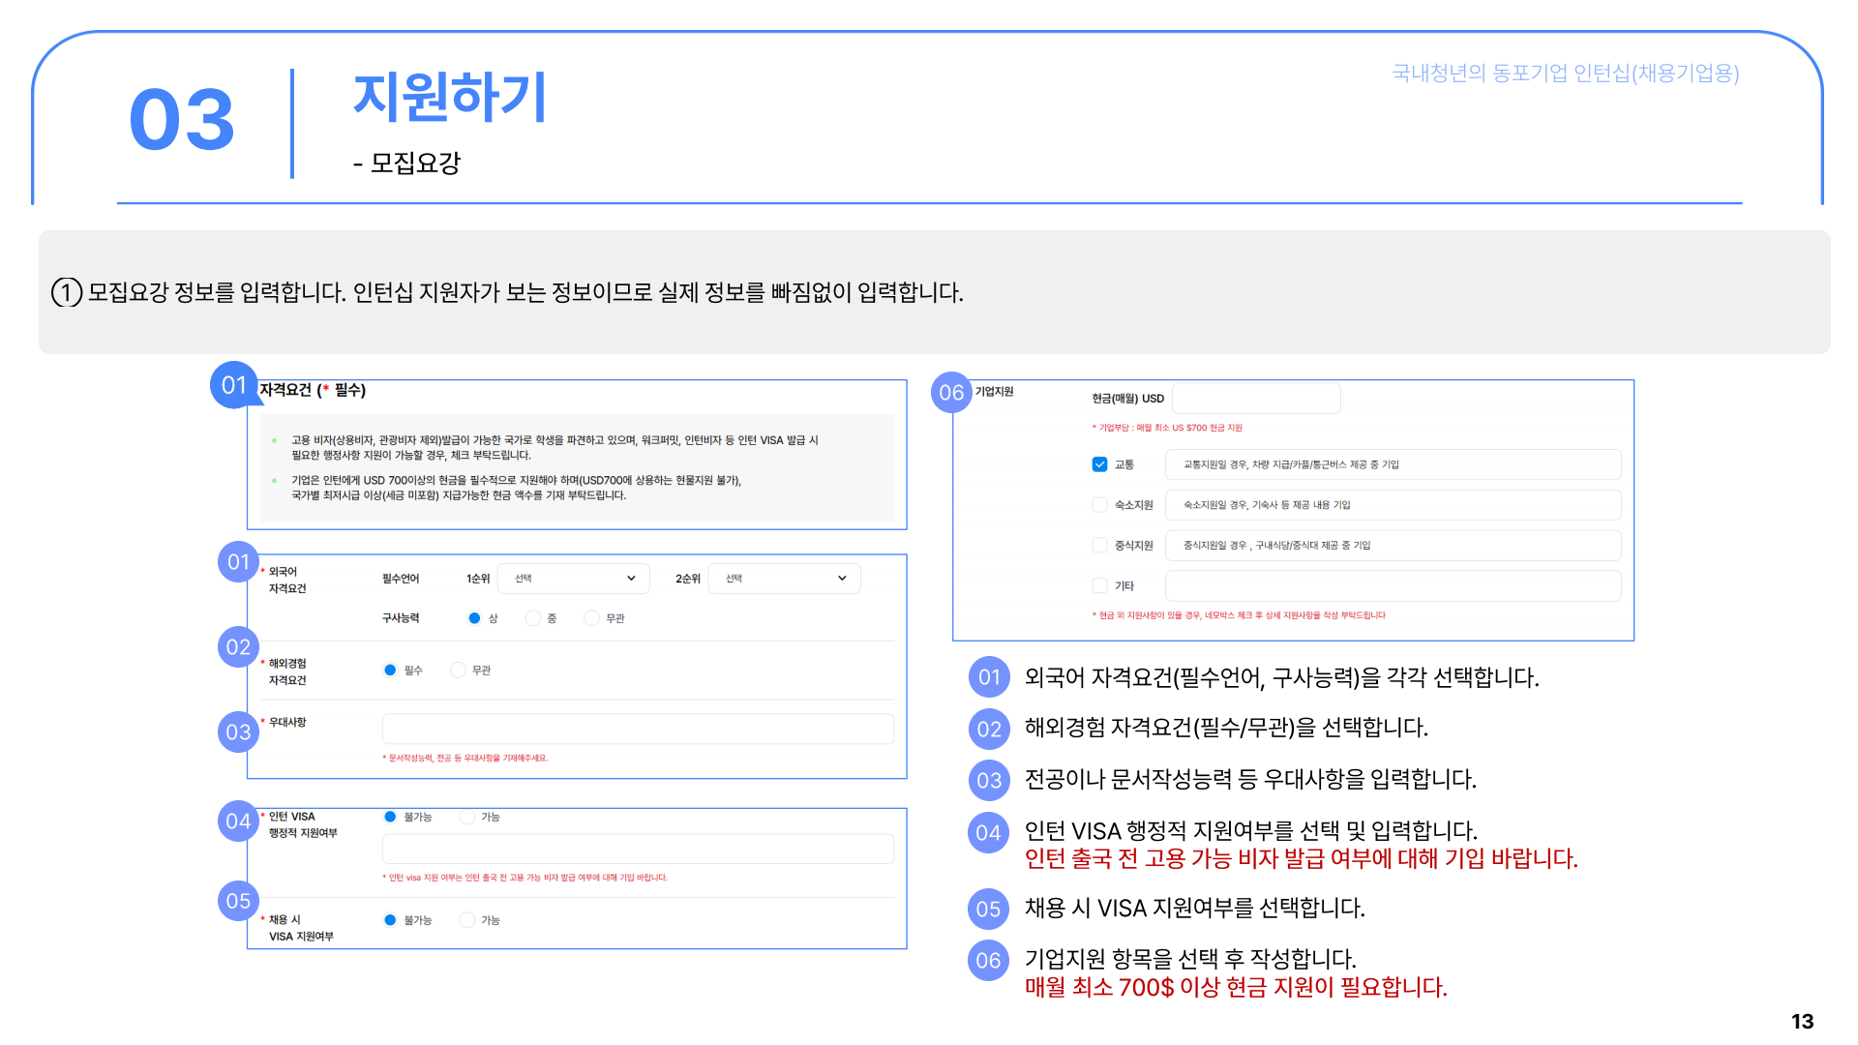The width and height of the screenshot is (1858, 1045).
Task: Select the 1순위 required language dropdown
Action: 573,579
